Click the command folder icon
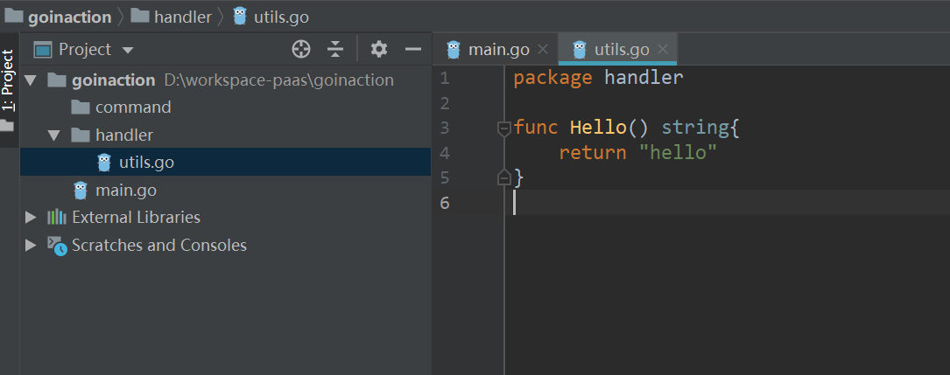This screenshot has width=950, height=375. point(81,108)
